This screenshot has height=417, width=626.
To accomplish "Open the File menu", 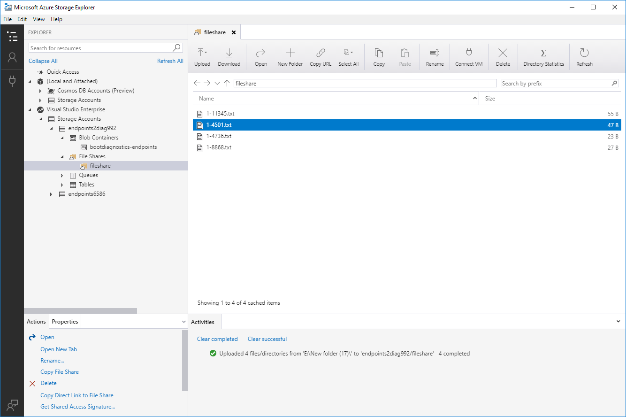I will [8, 19].
